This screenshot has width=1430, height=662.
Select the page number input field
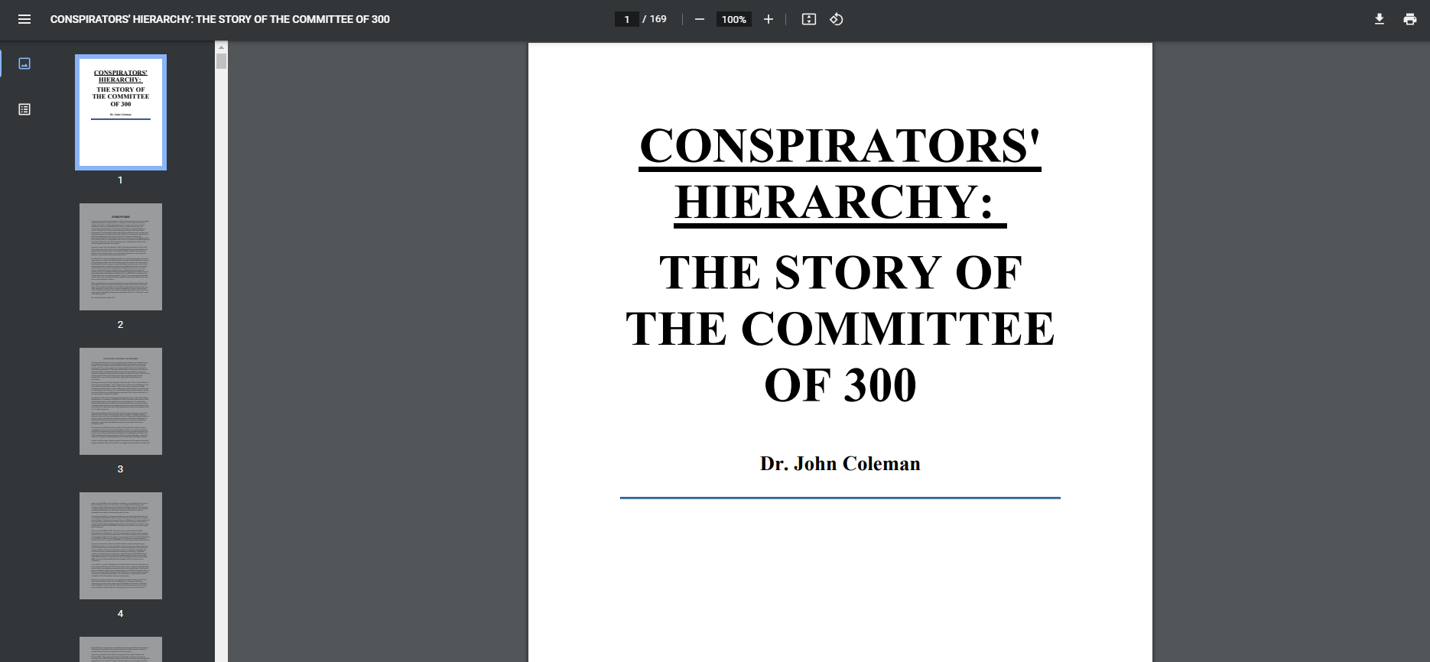(627, 19)
